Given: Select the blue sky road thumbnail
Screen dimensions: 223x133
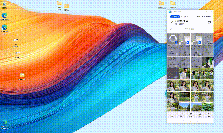Looking at the screenshot, I should tap(185, 107).
